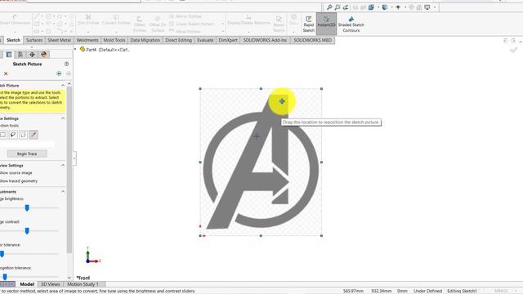Click the Offset Entities tool
The height and width of the screenshot is (294, 523).
coord(140,24)
